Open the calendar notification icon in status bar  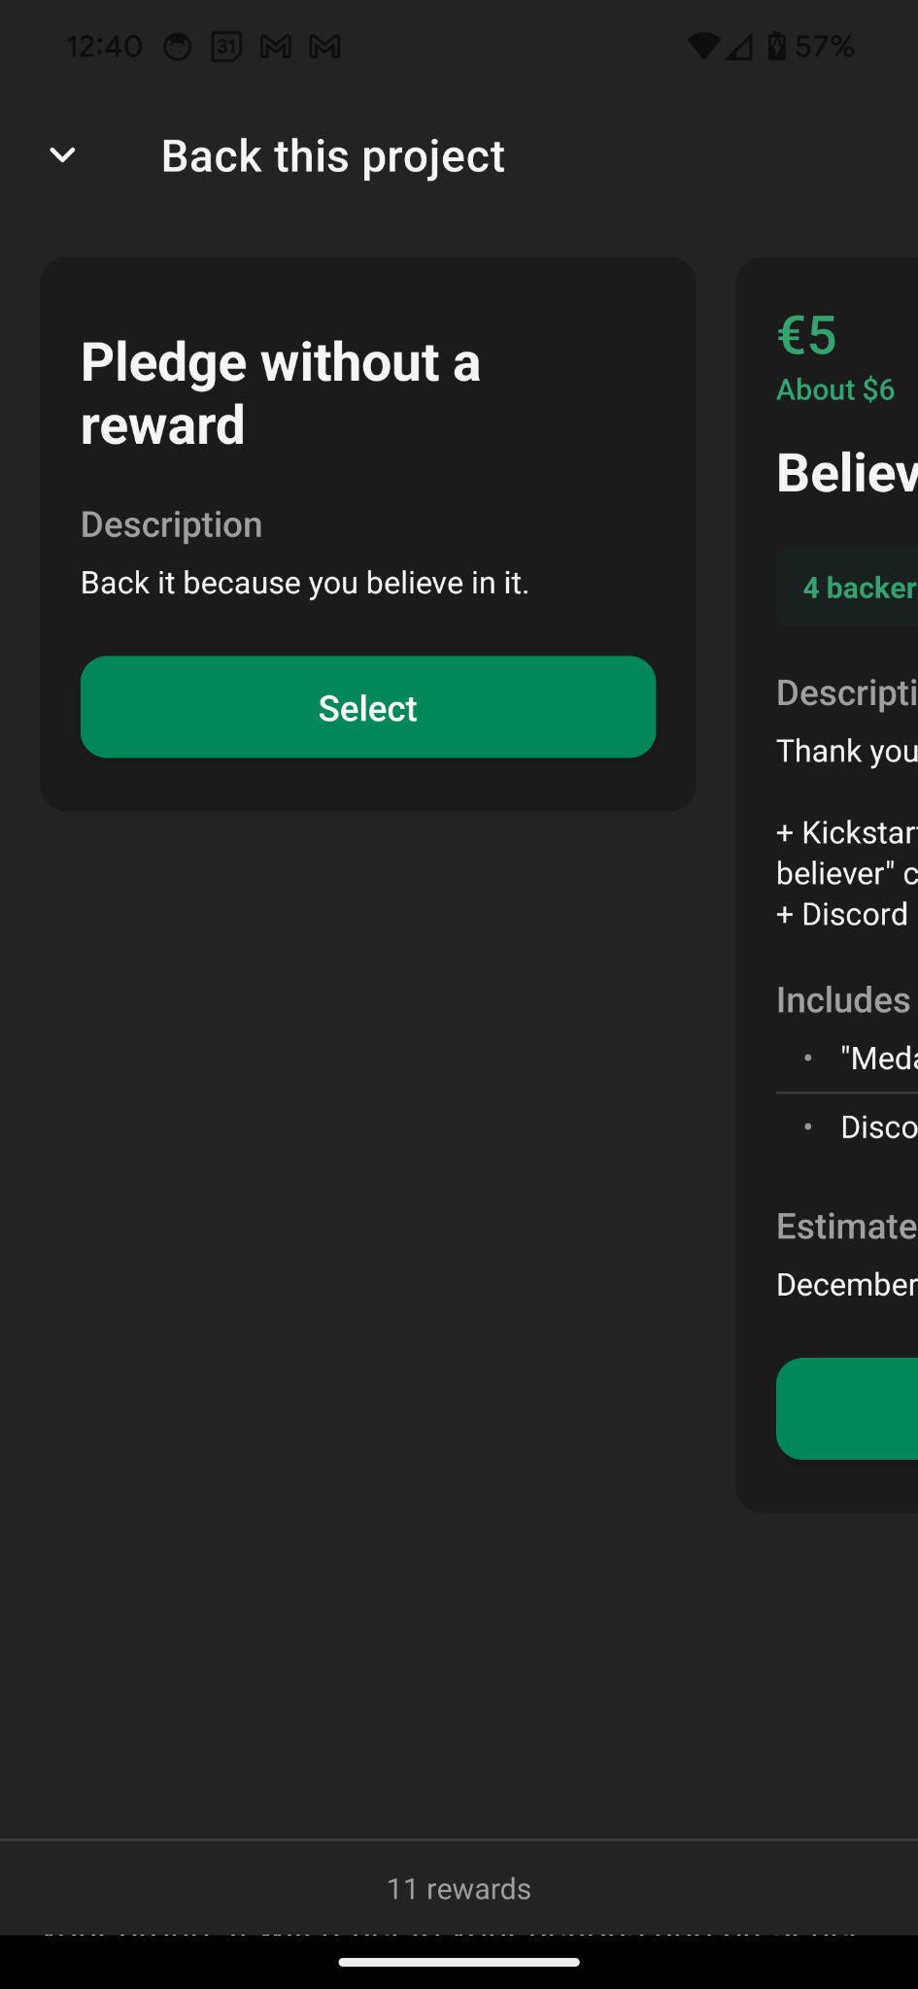[226, 47]
